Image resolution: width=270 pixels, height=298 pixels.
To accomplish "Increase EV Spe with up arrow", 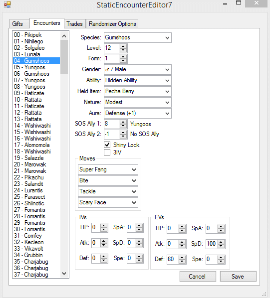I will coord(221,258).
